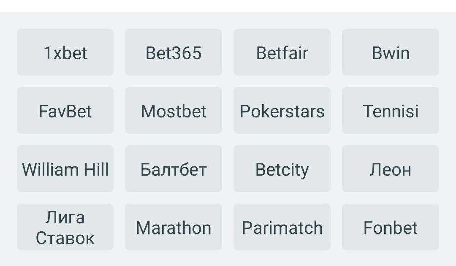Viewport: 456px width, 266px height.
Task: Filter by the Bet365 bookmaker tile
Action: coord(173,52)
